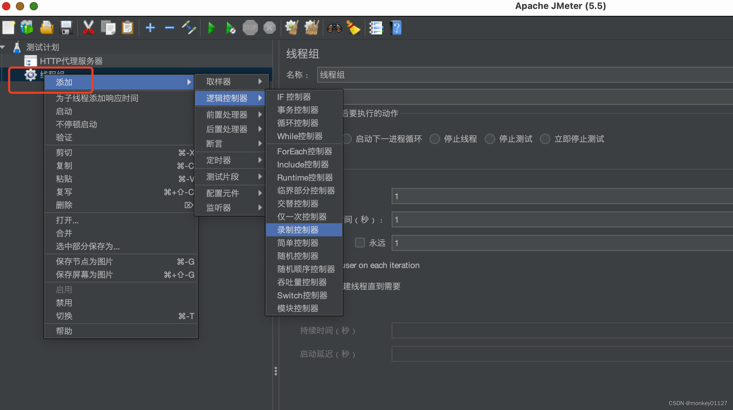Select the 启动下一进程循环 radio button
The height and width of the screenshot is (410, 733).
[x=347, y=139]
